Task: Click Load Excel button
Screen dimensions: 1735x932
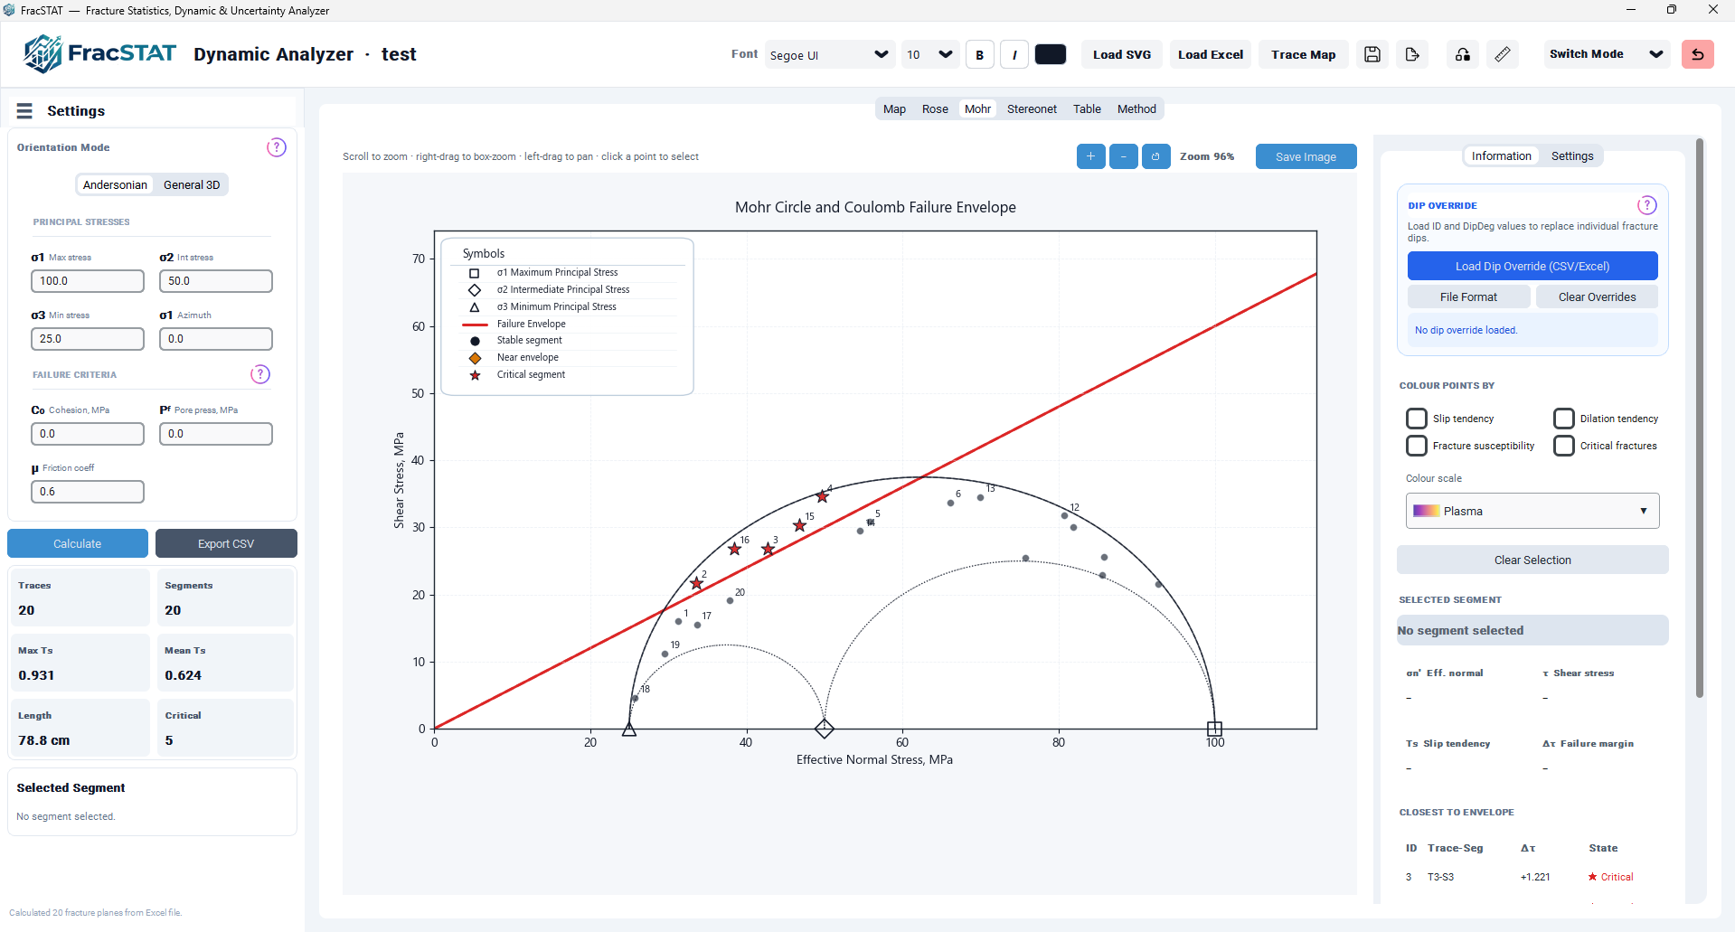Action: 1210,54
